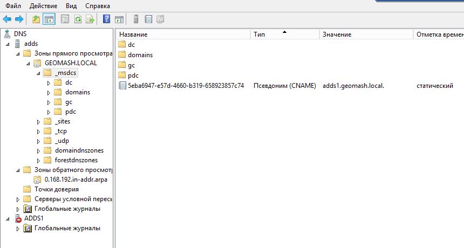The width and height of the screenshot is (464, 248).
Task: Expand the domains folder in the tree
Action: 49,93
